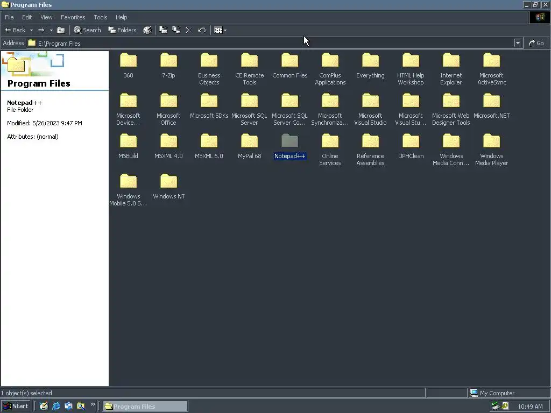Click the Outlook Express Quick Launch icon
The height and width of the screenshot is (413, 551).
click(68, 407)
